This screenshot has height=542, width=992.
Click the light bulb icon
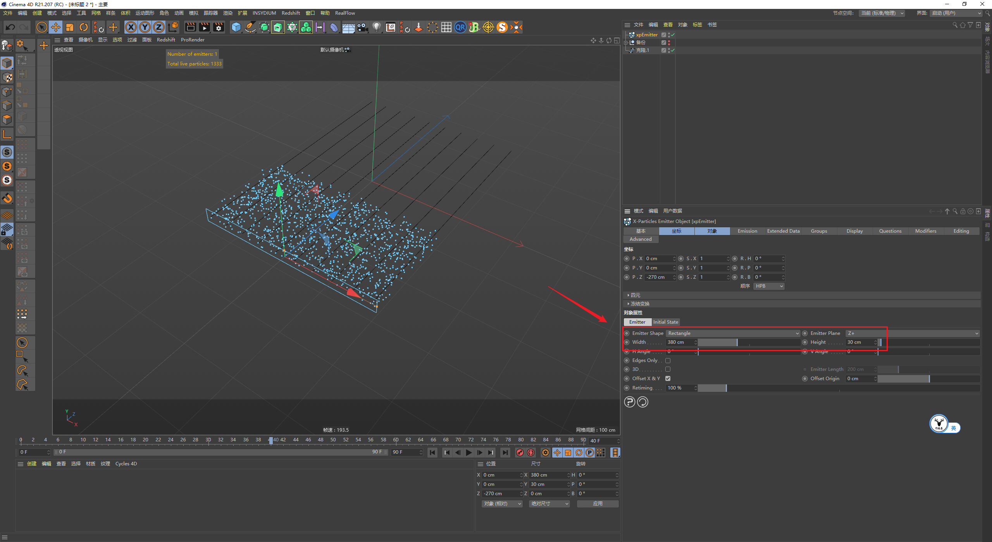[x=376, y=27]
